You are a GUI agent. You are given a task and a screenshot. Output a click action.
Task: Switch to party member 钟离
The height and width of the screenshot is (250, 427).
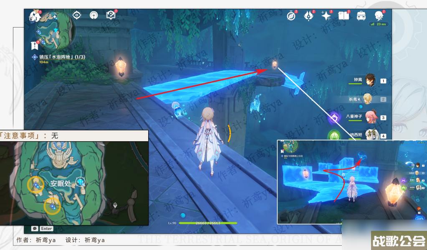pos(369,81)
